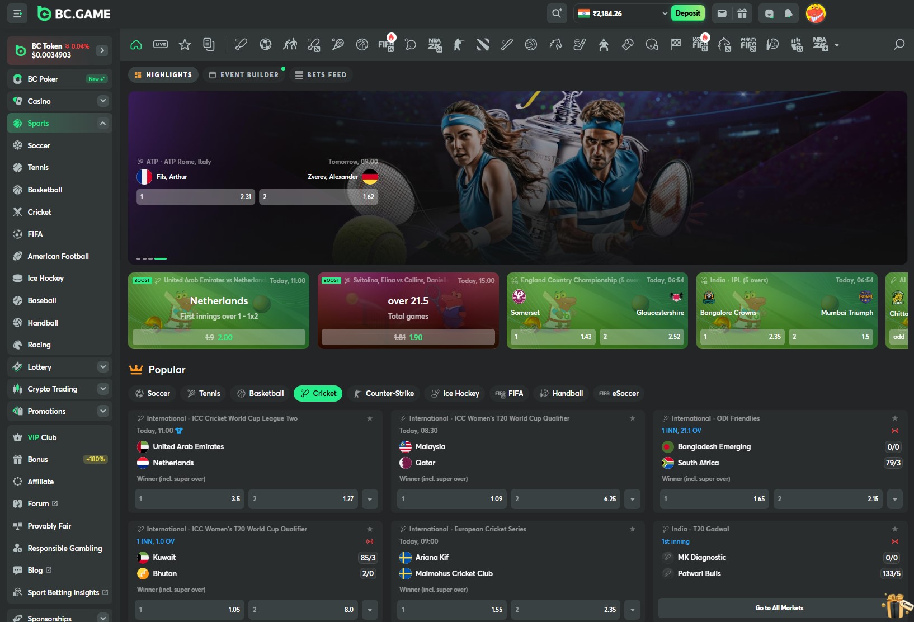Select the American football helmet icon
The image size is (914, 622).
tap(652, 45)
